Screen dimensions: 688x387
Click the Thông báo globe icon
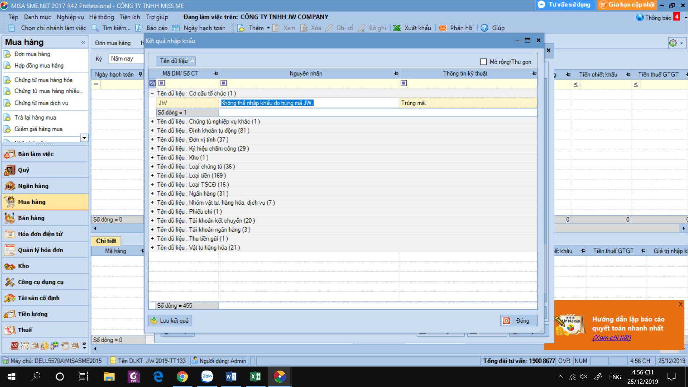pos(640,18)
